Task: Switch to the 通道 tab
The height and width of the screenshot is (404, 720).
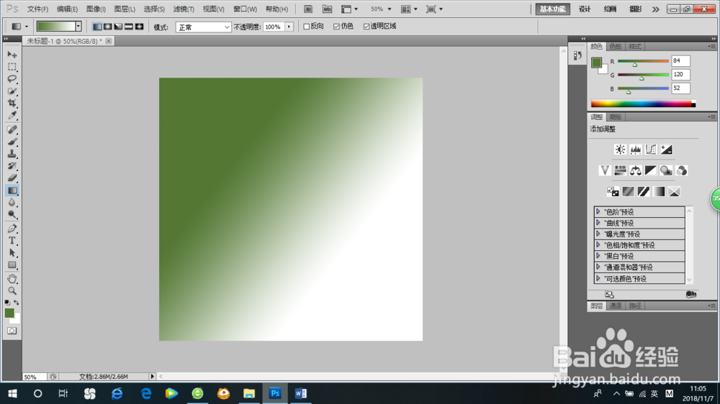Action: click(x=616, y=306)
